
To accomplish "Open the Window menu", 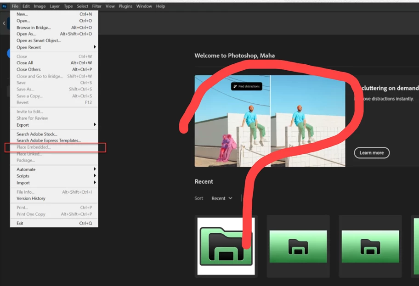I will coord(144,6).
